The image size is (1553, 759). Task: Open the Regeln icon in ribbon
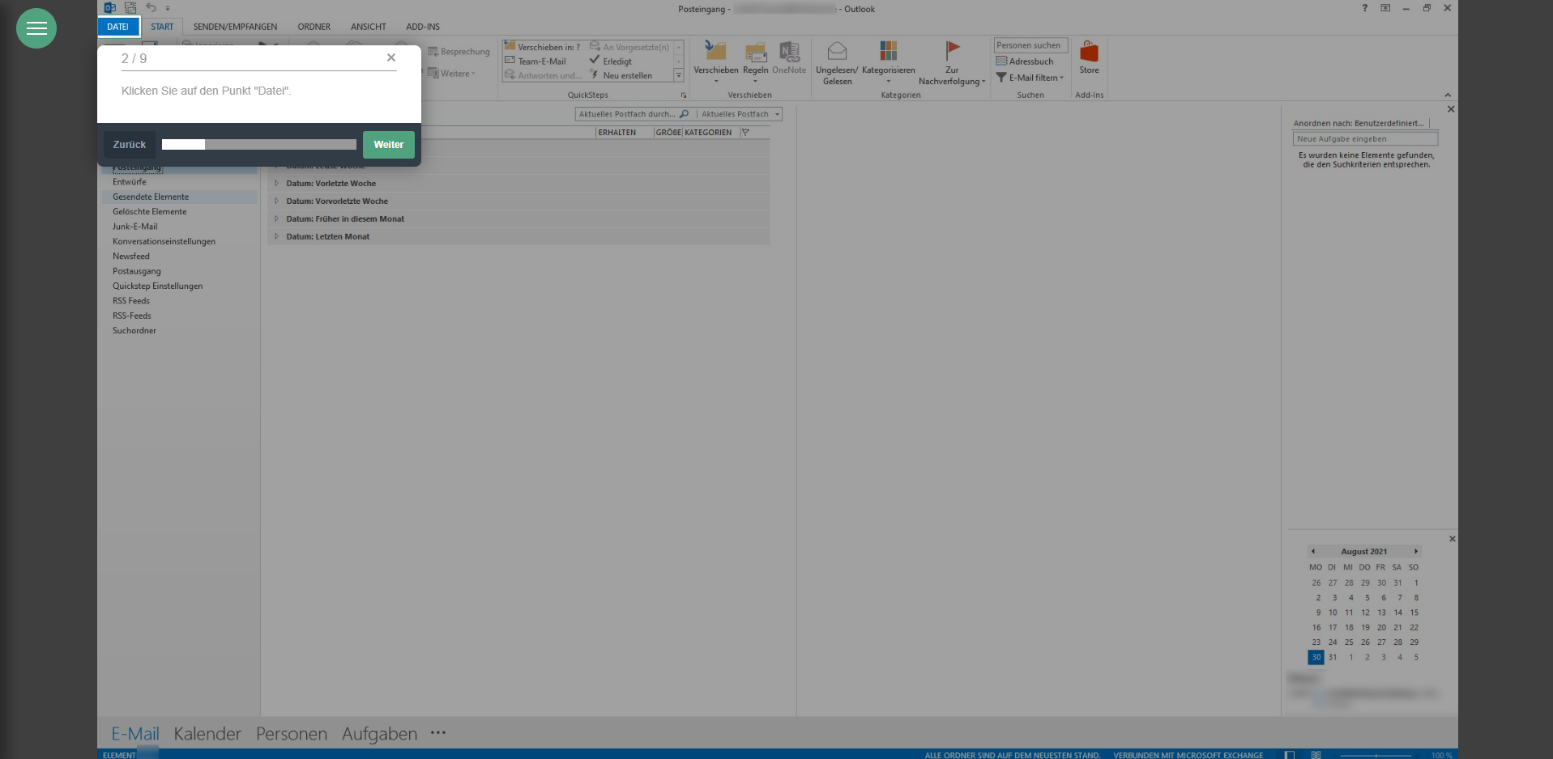pos(755,53)
